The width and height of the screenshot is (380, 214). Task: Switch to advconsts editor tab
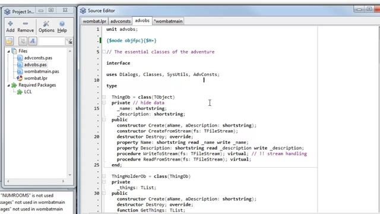coord(121,21)
